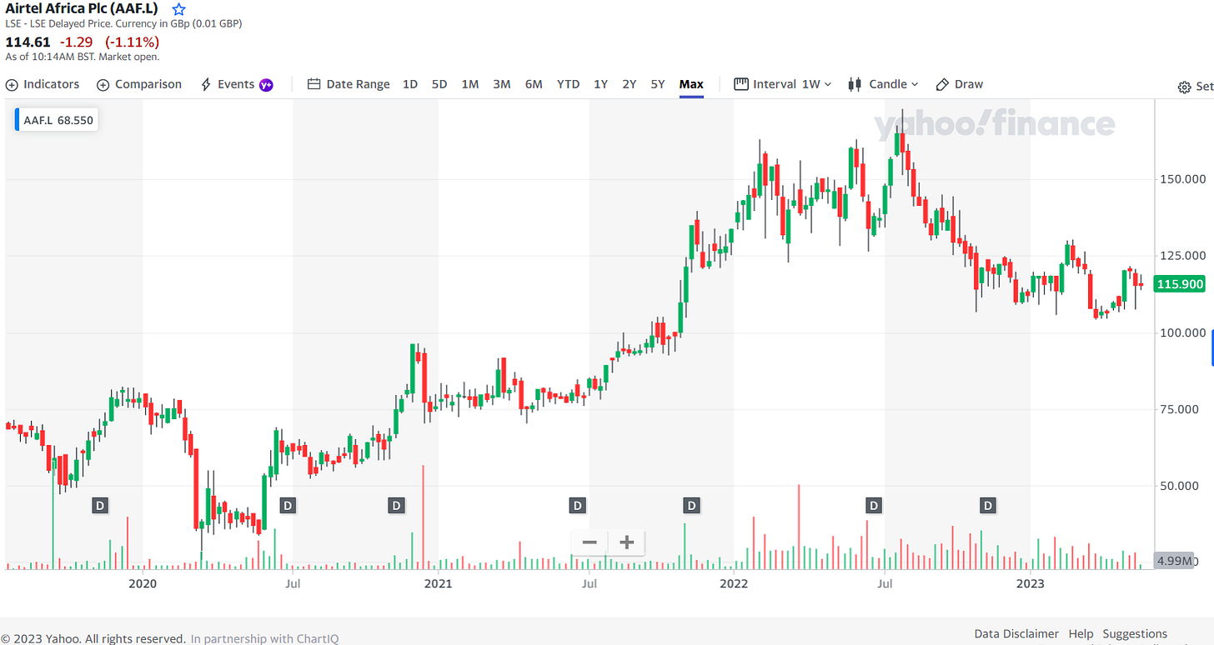Click the dividend marker near Jul 2021
The width and height of the screenshot is (1214, 645).
577,505
